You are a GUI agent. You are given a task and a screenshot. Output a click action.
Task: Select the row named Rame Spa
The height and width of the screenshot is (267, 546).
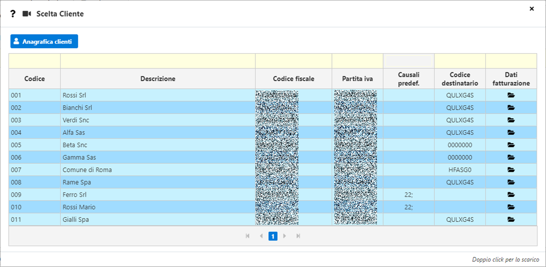click(273, 182)
